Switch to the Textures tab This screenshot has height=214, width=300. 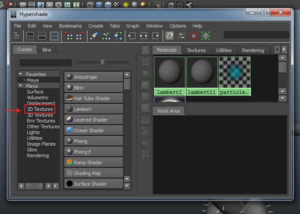[x=196, y=50]
